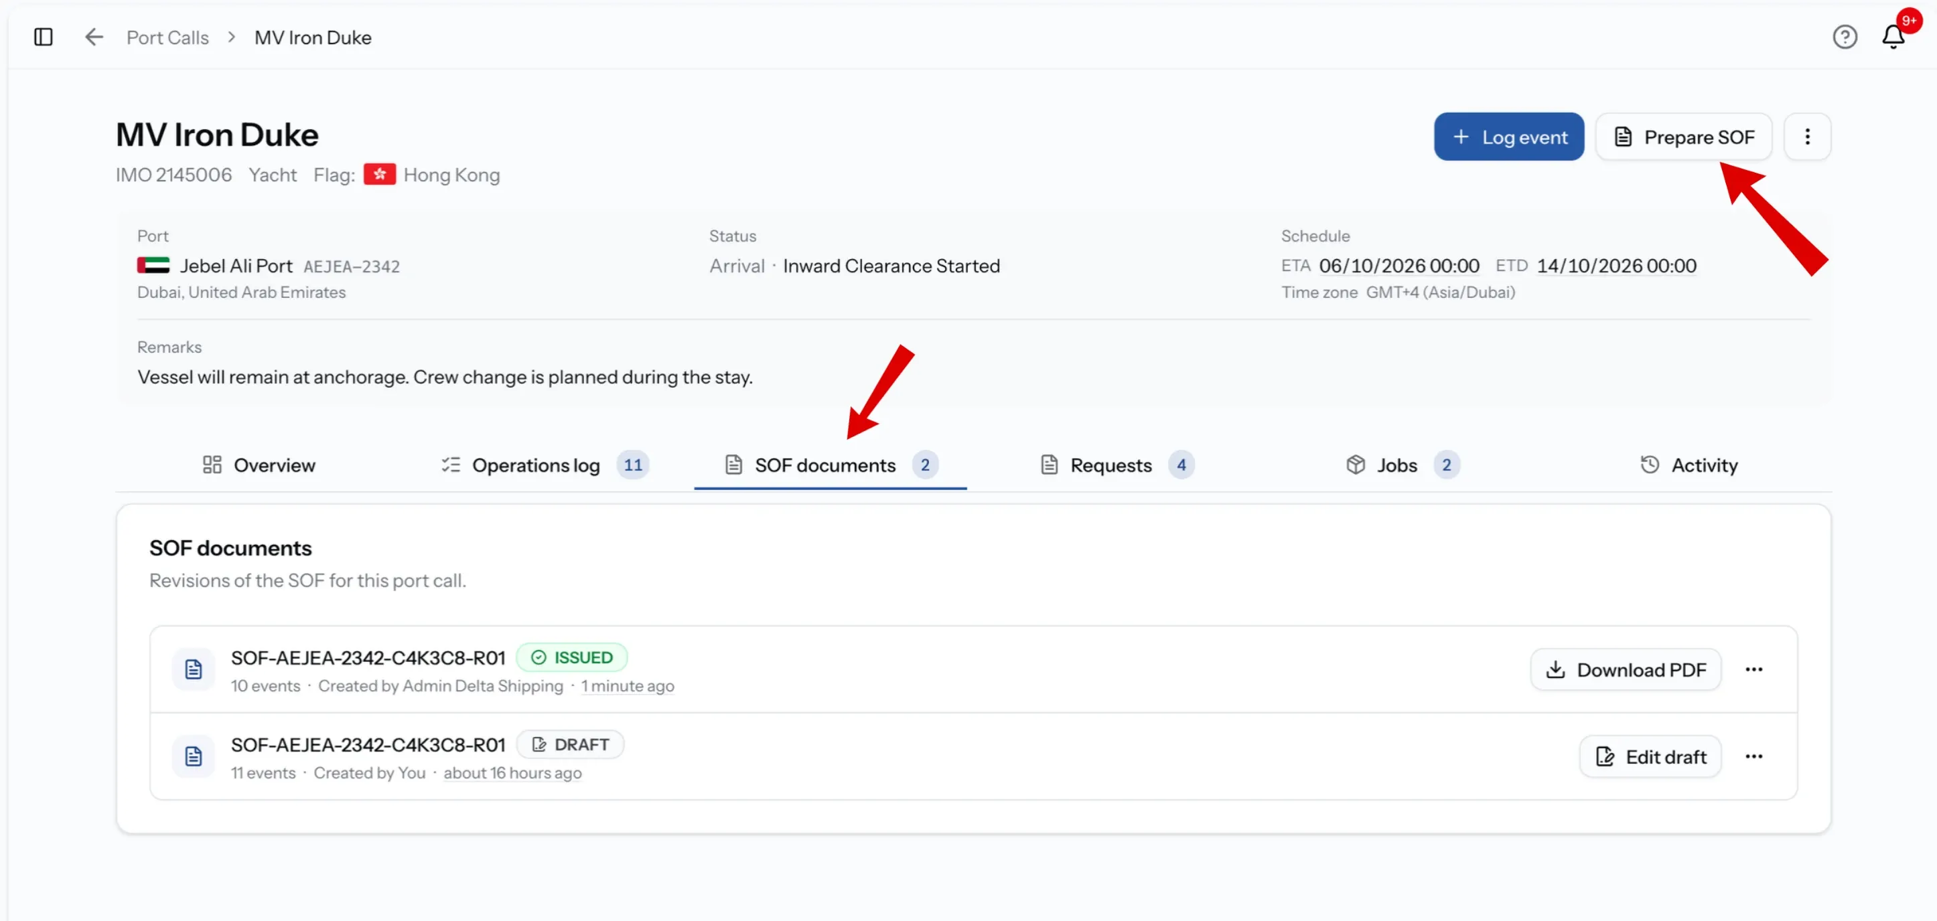Click the issued SOF document file icon
The height and width of the screenshot is (921, 1937).
point(194,669)
